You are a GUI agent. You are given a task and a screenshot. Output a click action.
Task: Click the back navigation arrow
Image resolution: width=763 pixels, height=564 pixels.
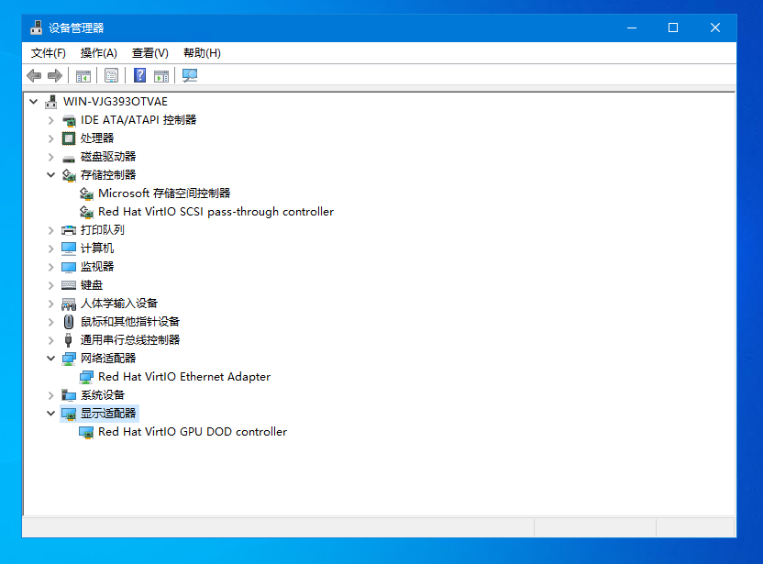point(34,75)
